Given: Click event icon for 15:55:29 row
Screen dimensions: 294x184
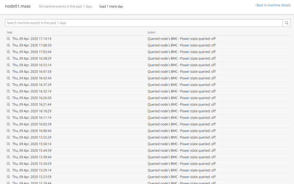Looking at the screenshot, I should click(8, 137).
